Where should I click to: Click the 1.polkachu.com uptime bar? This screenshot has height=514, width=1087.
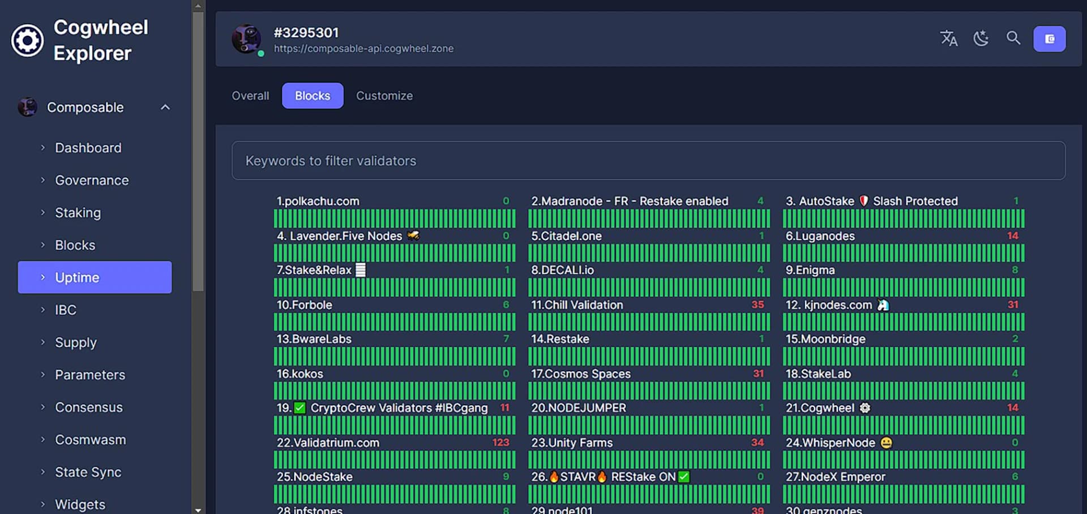(395, 218)
